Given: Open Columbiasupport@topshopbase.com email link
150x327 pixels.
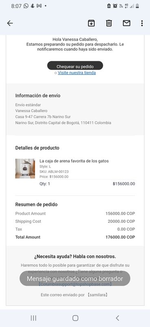Looking at the screenshot, I should [x=75, y=284].
